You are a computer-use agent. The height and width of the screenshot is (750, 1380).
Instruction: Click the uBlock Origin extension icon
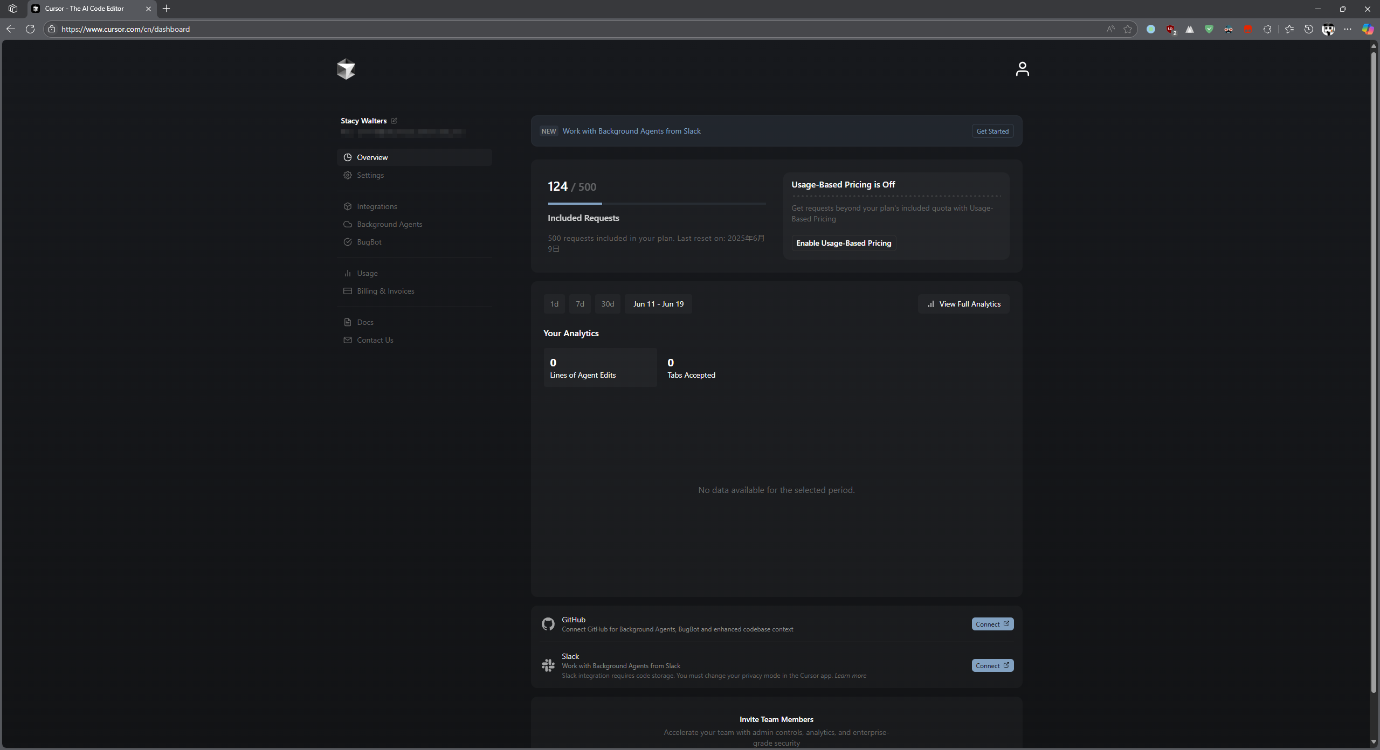point(1171,30)
